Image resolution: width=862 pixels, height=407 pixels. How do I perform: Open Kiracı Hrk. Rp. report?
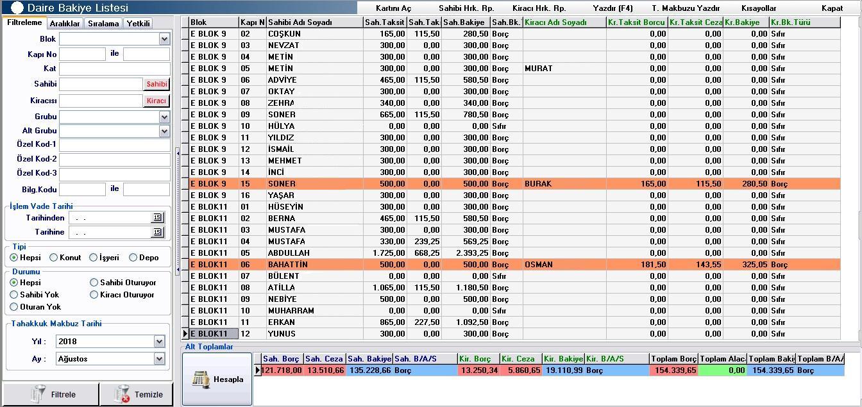click(x=539, y=8)
